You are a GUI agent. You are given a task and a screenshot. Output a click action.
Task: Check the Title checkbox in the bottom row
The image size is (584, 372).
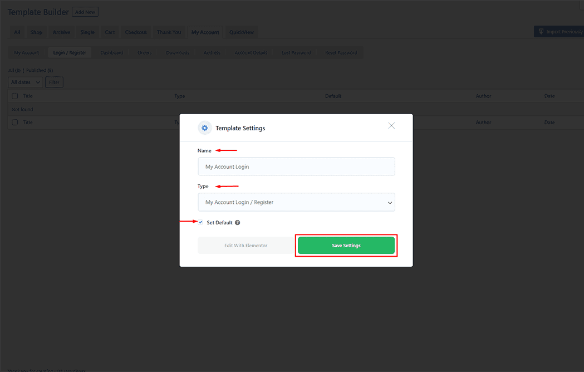(14, 122)
